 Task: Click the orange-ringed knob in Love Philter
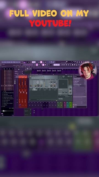(54, 86)
